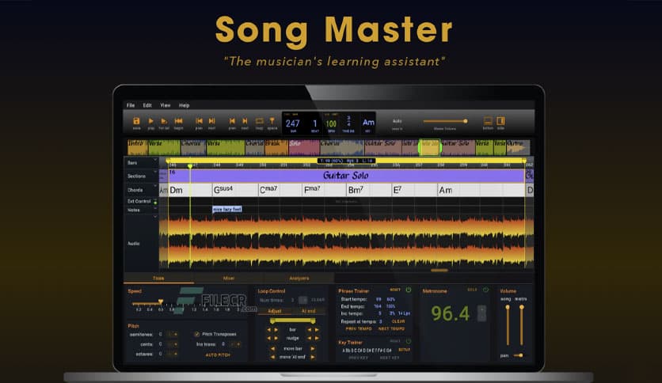Screen dimensions: 662x383
Task: Select the Bm7 chord cell
Action: [369, 190]
